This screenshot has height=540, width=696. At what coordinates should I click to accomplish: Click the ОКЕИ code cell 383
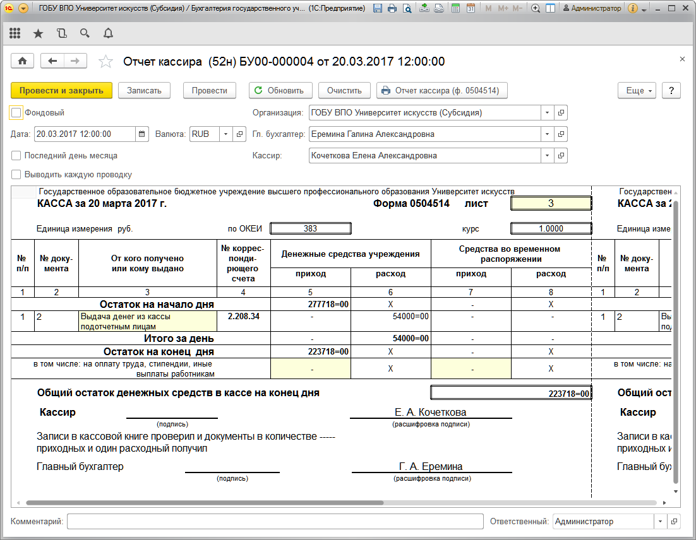click(x=310, y=228)
